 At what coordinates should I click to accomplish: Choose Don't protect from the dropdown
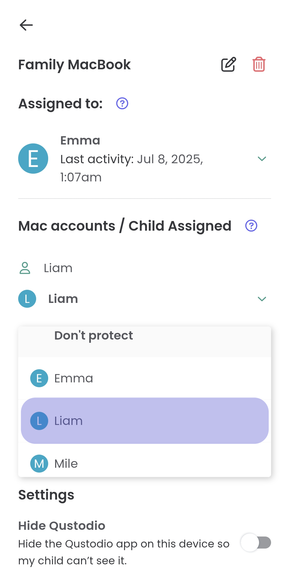tap(93, 335)
